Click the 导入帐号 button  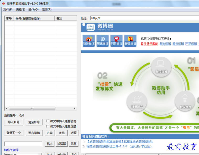pyautogui.click(x=14, y=122)
